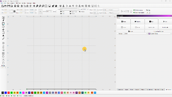Screen dimensions: 172x97
Task: Open the Edit menu
Action: [5, 3]
